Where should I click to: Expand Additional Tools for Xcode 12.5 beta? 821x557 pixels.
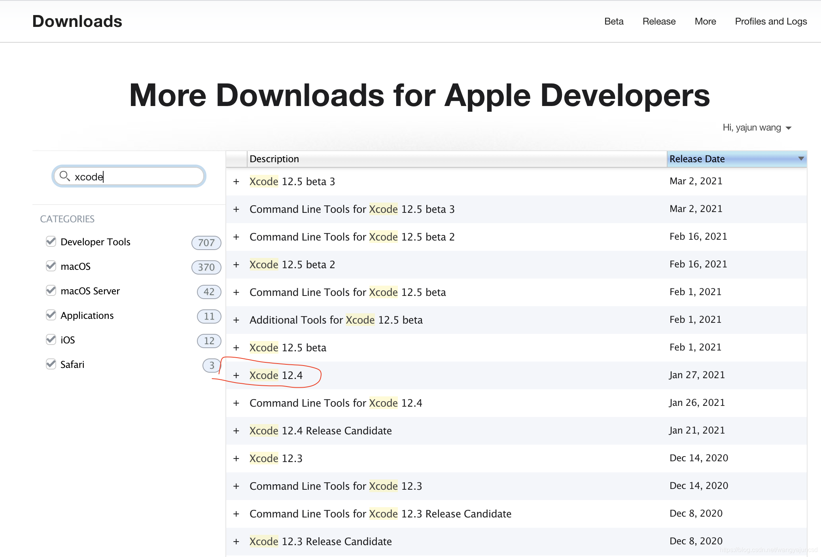[236, 320]
